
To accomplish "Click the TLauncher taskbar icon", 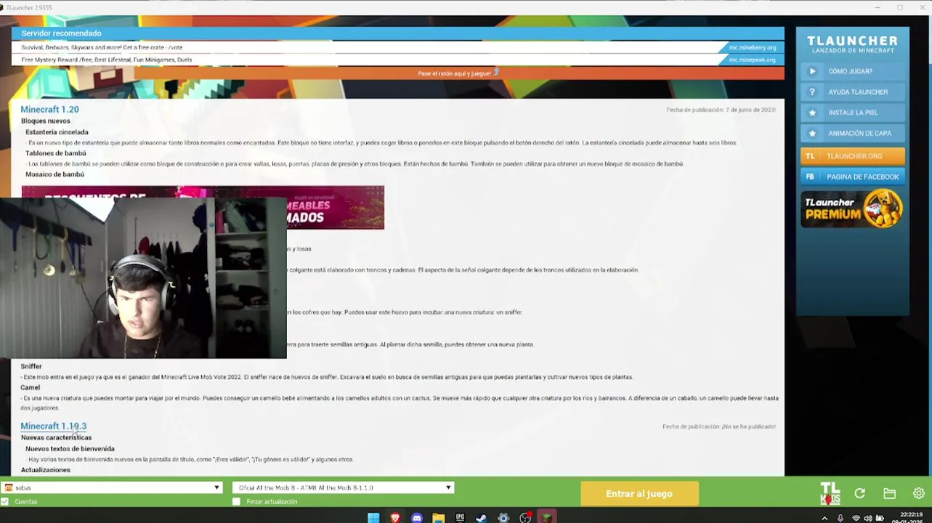I will pyautogui.click(x=547, y=518).
